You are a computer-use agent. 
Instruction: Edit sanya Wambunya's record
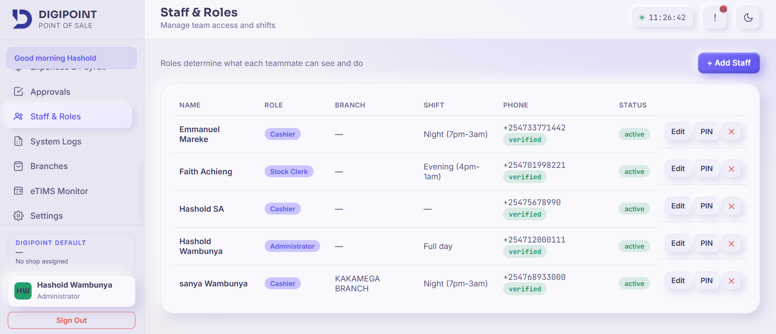pyautogui.click(x=678, y=281)
